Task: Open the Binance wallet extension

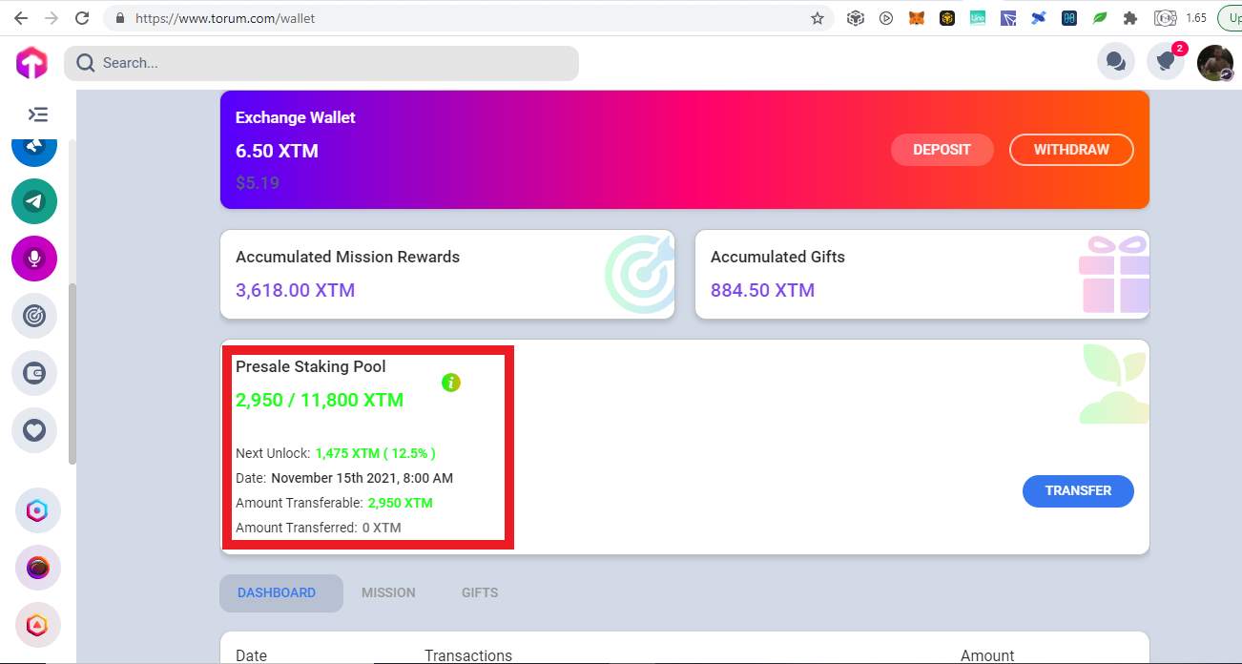Action: point(947,18)
